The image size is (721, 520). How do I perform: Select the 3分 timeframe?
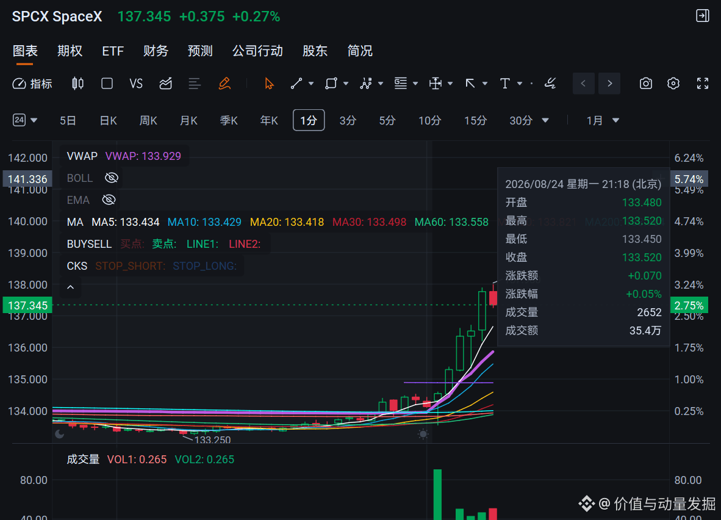348,121
